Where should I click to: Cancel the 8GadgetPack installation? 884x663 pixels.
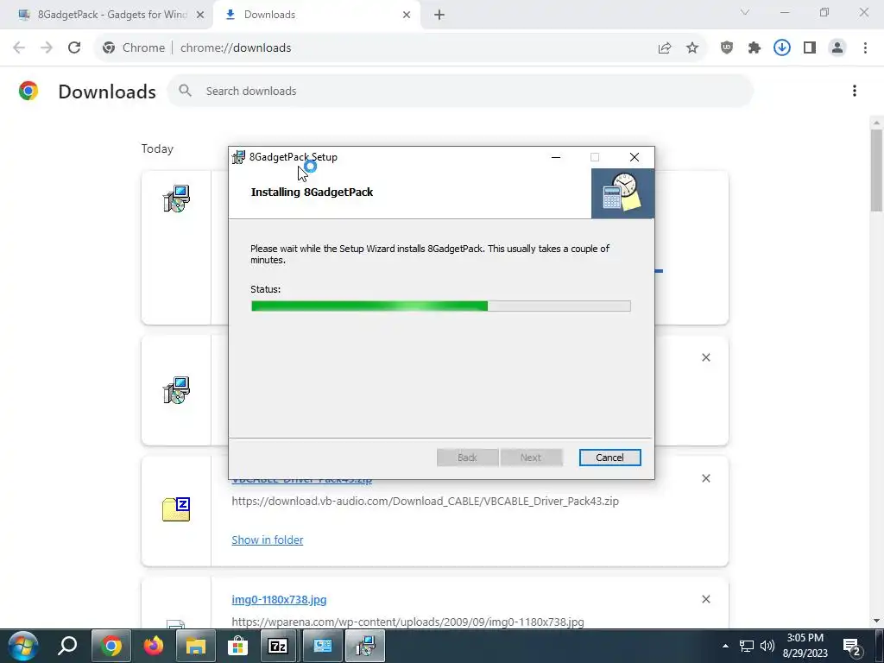click(609, 458)
